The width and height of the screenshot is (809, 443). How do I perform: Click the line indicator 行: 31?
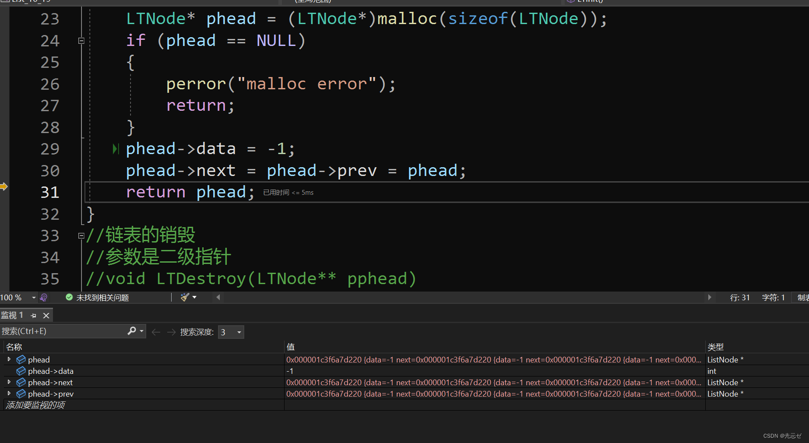point(740,298)
